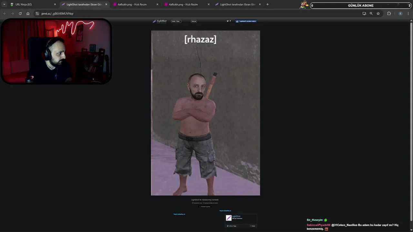Open the Extensions puzzle icon

click(x=389, y=14)
